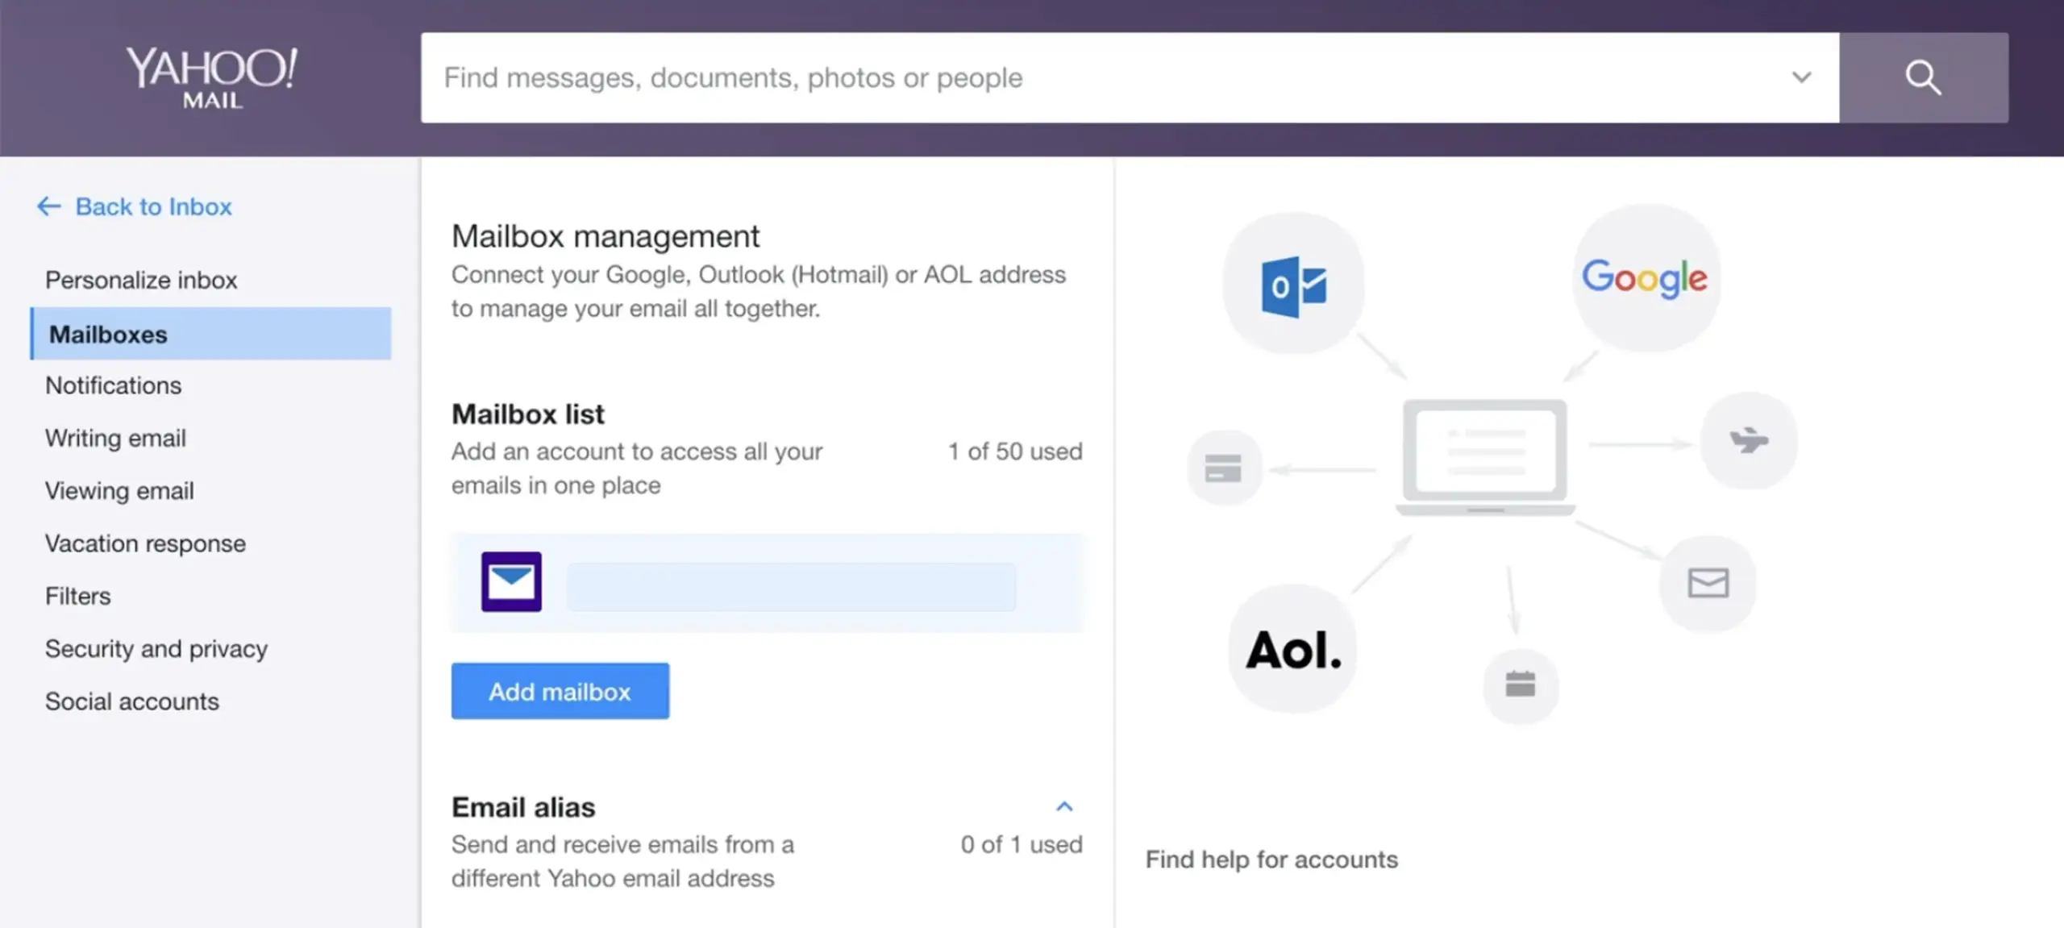Click the Mailbox list heading
The image size is (2064, 928).
click(x=528, y=414)
